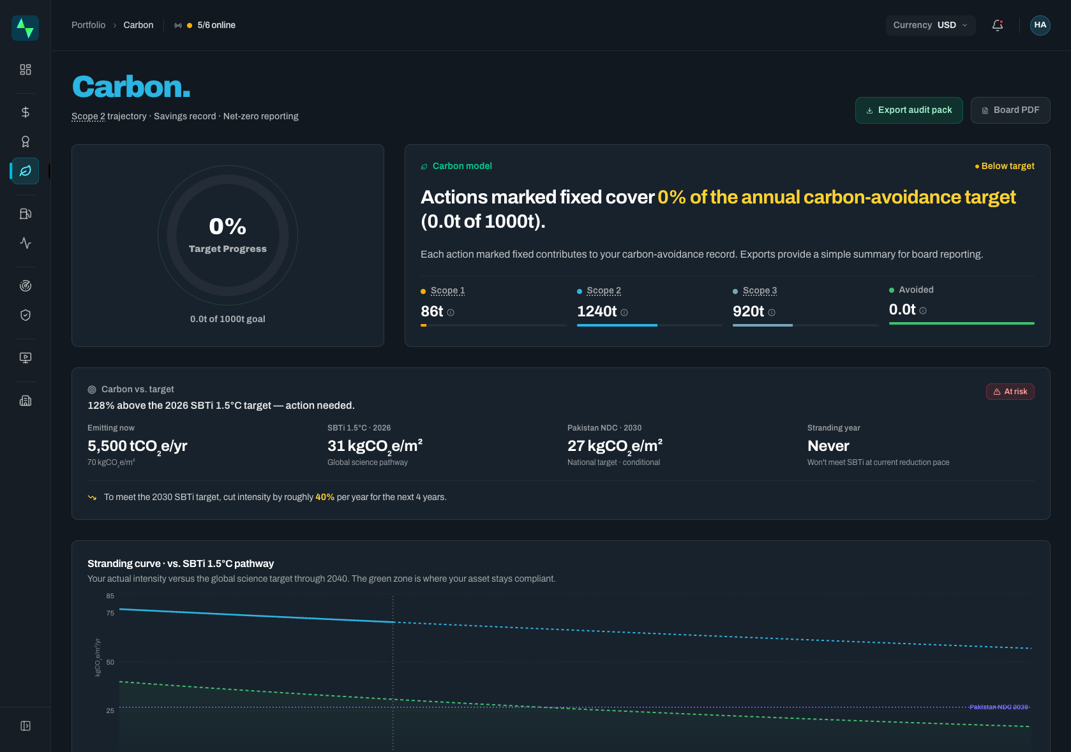The height and width of the screenshot is (752, 1071).
Task: Click the 5,500 tCO2e/yr emitting value
Action: click(137, 446)
